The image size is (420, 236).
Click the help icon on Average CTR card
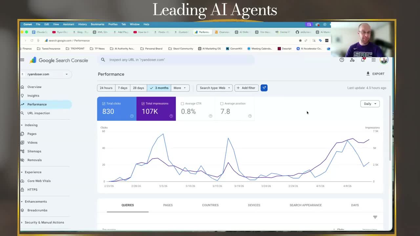(210, 116)
